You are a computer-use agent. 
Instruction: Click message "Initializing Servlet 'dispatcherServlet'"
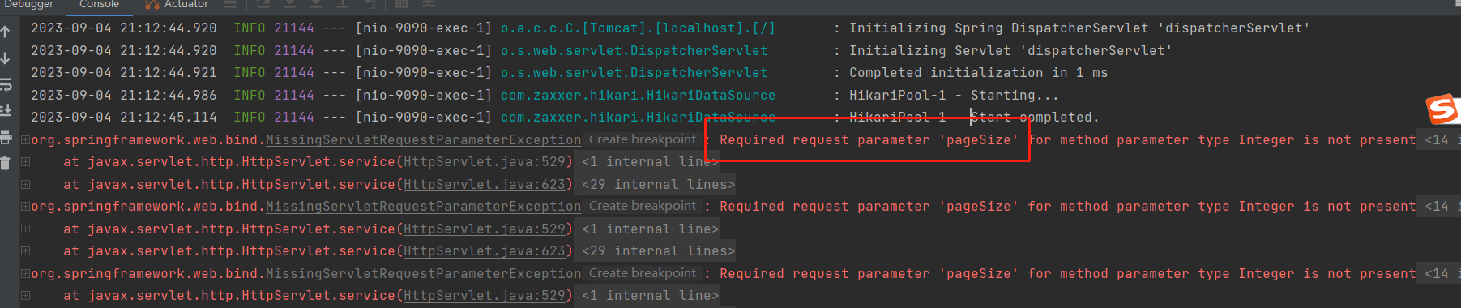coord(1010,50)
